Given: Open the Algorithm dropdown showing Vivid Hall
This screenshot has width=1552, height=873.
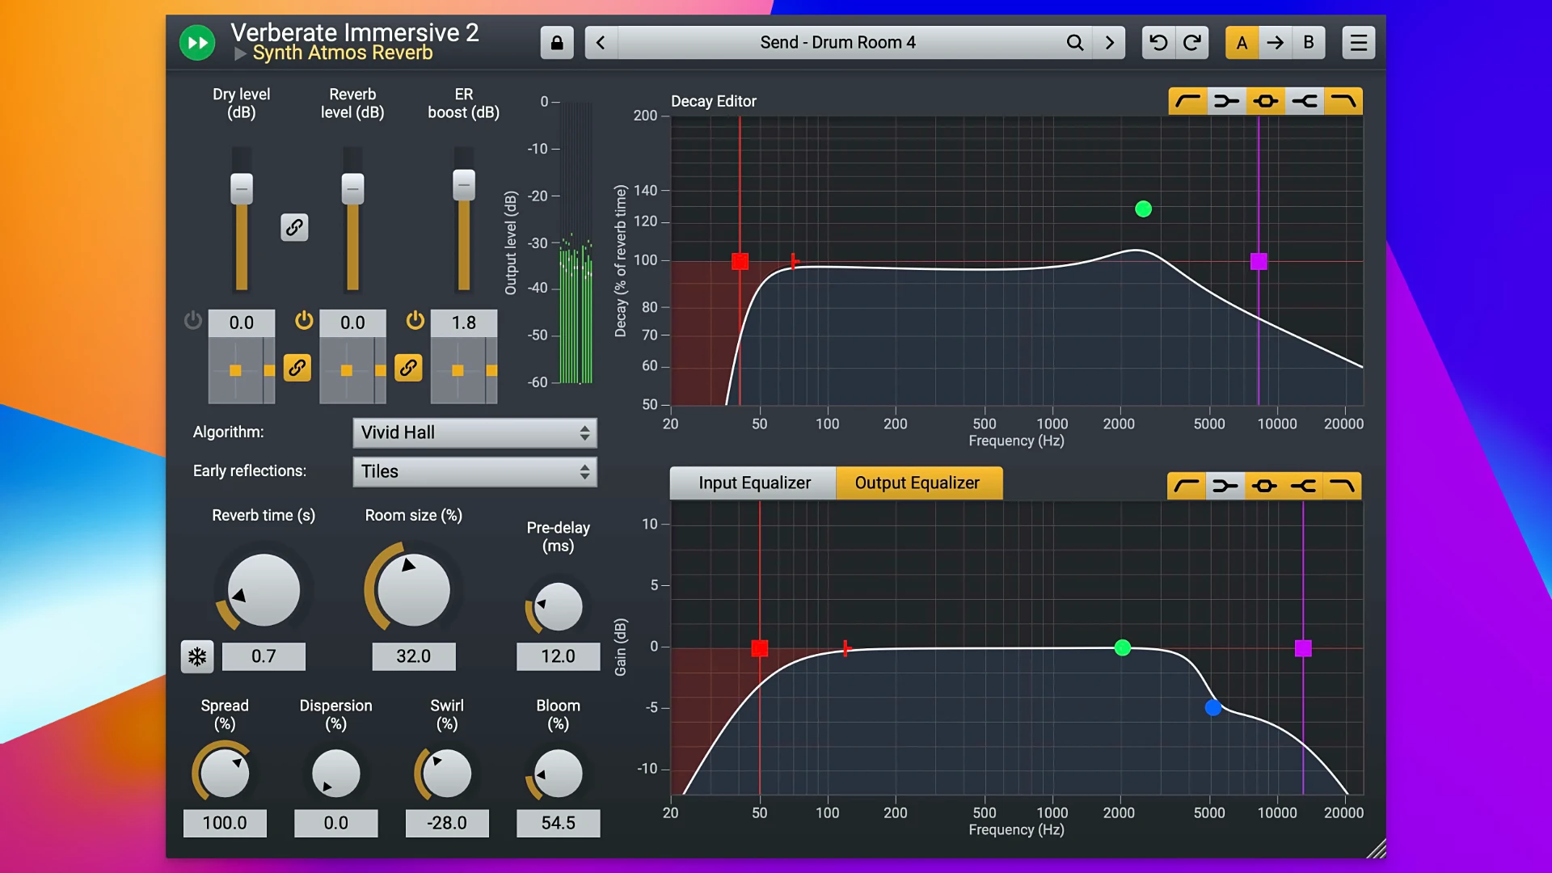Looking at the screenshot, I should [x=474, y=433].
